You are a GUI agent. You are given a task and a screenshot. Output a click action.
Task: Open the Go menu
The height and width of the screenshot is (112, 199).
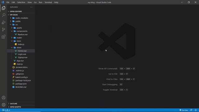[x=35, y=2]
